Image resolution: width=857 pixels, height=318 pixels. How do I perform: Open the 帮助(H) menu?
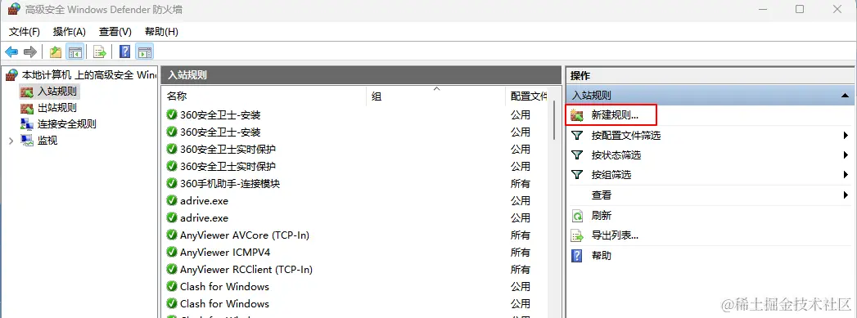[161, 32]
